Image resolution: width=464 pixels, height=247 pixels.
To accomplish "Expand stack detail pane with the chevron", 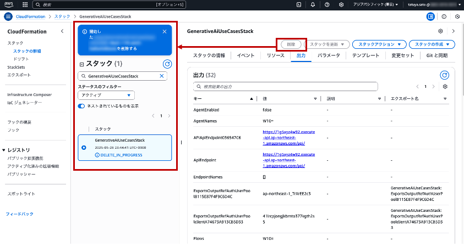I will coord(454,31).
